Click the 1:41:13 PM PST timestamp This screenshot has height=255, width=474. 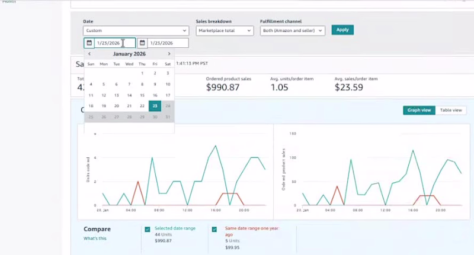(192, 63)
